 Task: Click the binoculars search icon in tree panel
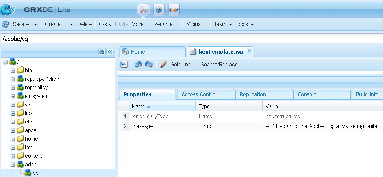[102, 52]
